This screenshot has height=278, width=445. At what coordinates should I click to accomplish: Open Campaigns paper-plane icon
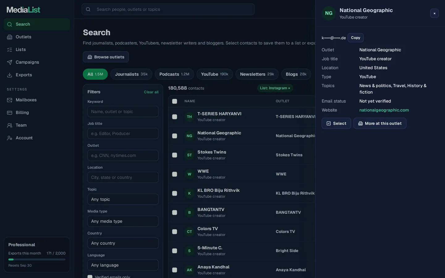pos(10,62)
